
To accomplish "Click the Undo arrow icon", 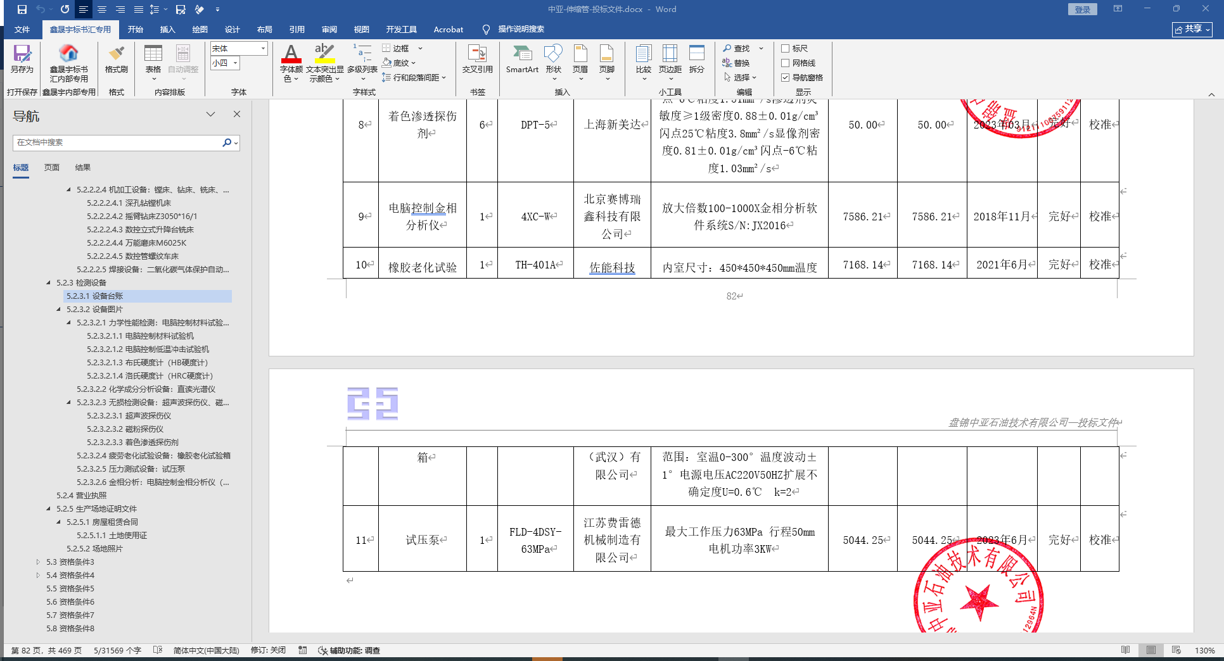I will [x=41, y=9].
